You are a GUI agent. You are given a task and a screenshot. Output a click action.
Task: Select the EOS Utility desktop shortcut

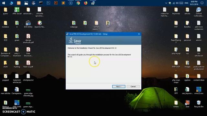(28, 24)
